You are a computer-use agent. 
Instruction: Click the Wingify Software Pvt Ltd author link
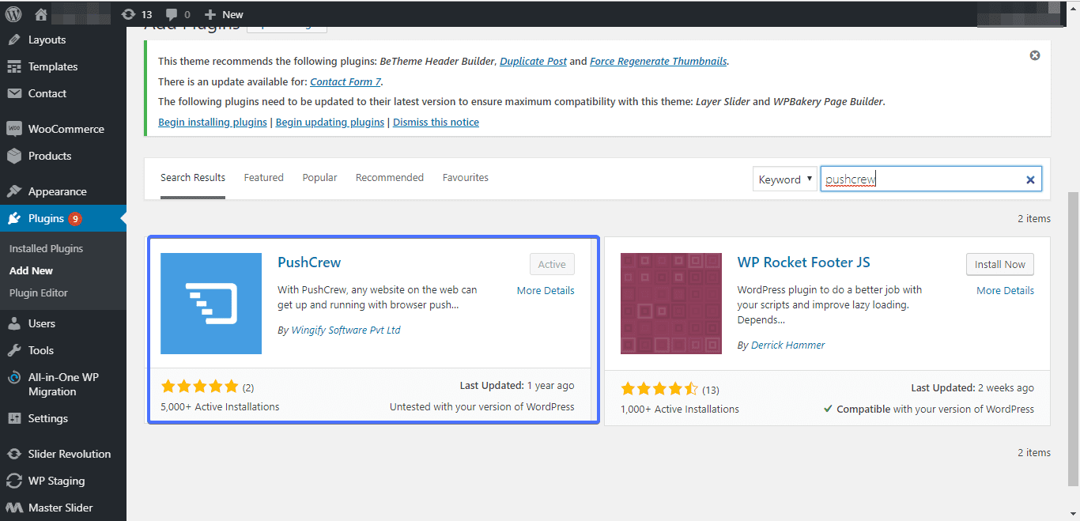[346, 330]
